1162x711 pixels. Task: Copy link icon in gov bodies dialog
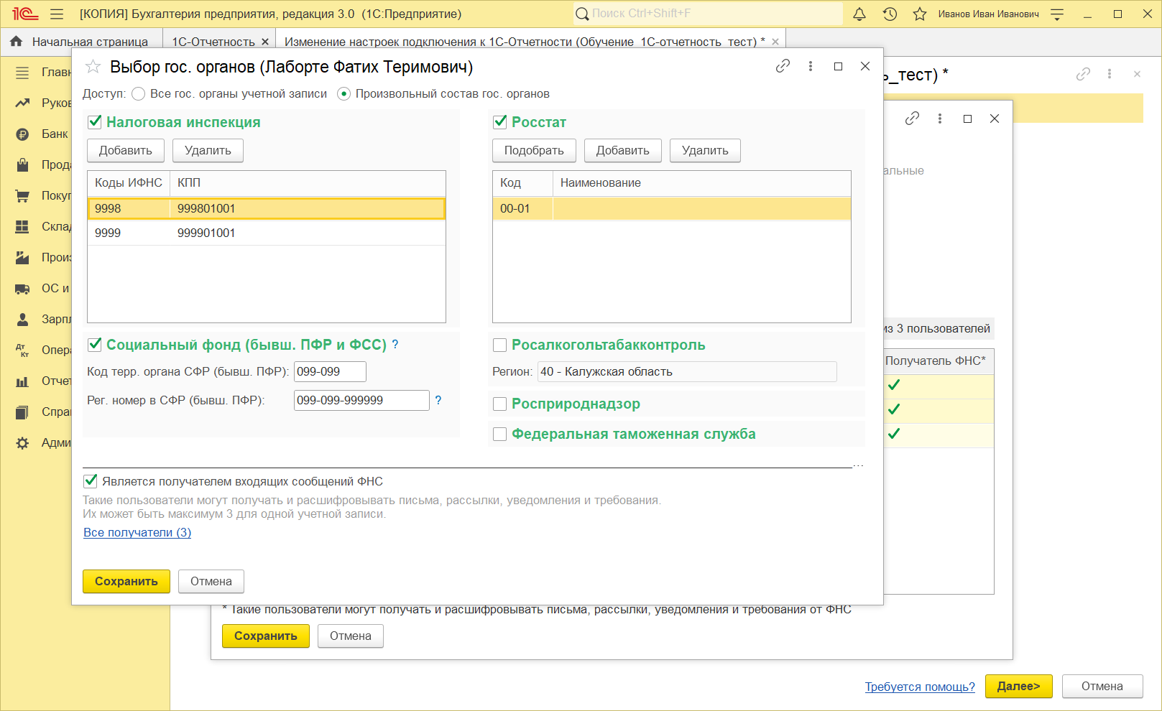coord(783,66)
